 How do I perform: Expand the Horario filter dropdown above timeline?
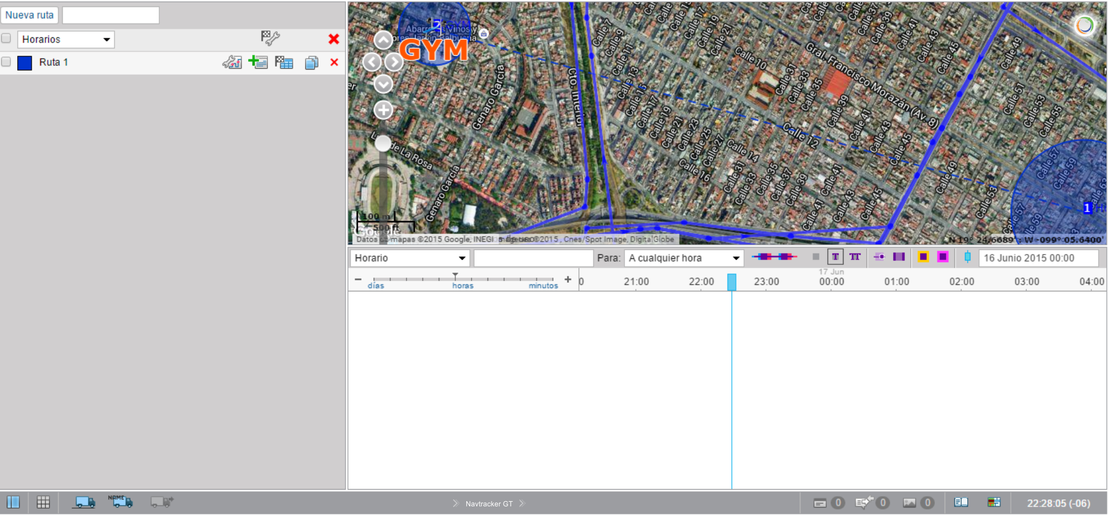click(409, 258)
